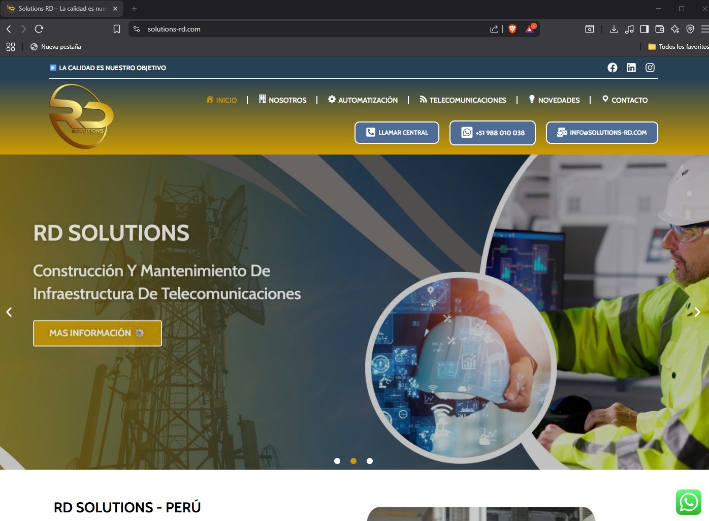This screenshot has height=521, width=709.
Task: Open the downloads icon in toolbar
Action: pyautogui.click(x=614, y=29)
